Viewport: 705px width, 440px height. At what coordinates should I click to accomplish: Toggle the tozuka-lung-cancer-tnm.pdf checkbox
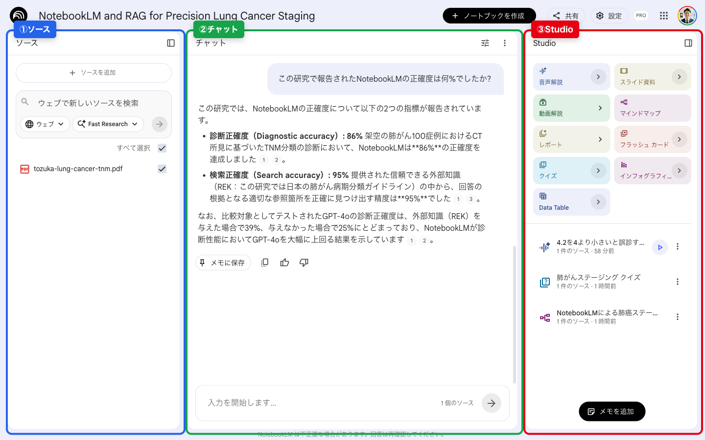point(162,169)
